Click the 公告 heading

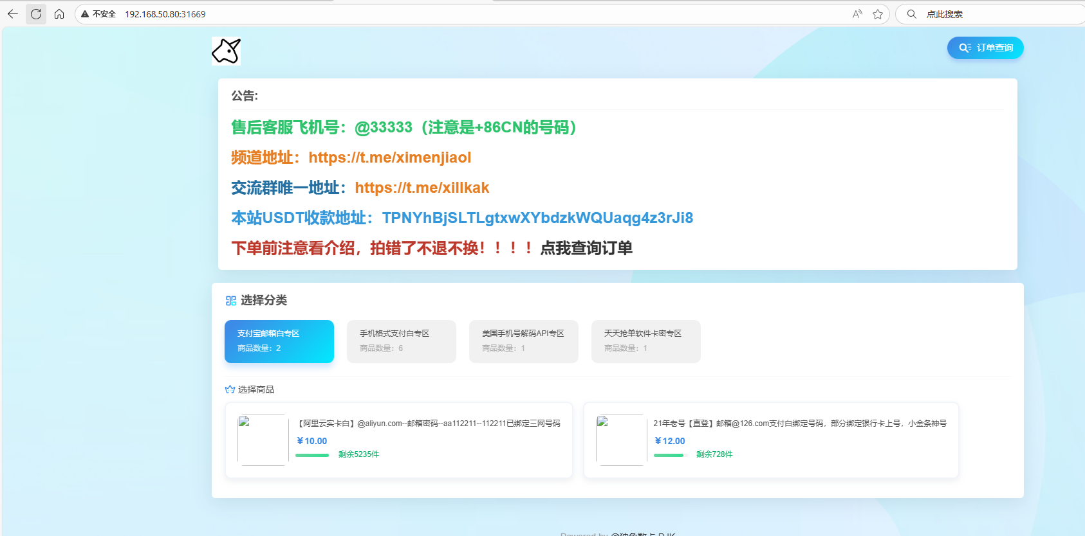(245, 96)
